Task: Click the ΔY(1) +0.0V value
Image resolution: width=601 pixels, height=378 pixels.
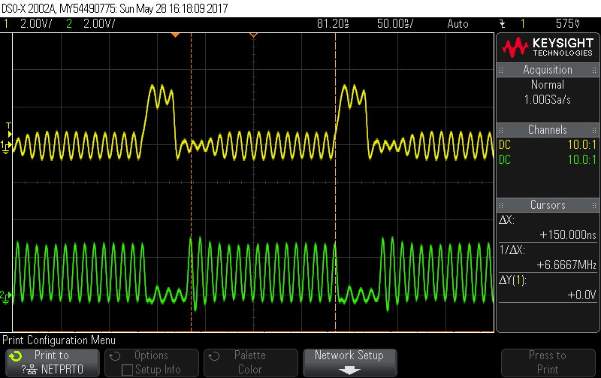Action: click(x=581, y=295)
